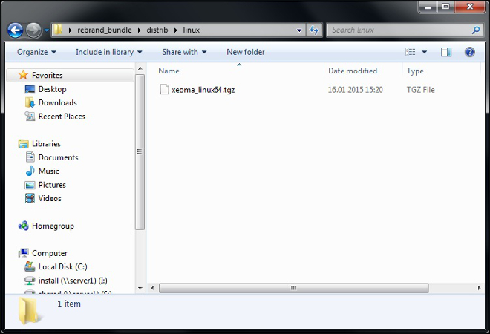Open the Documents library
Viewport: 490px width, 334px height.
[x=58, y=157]
